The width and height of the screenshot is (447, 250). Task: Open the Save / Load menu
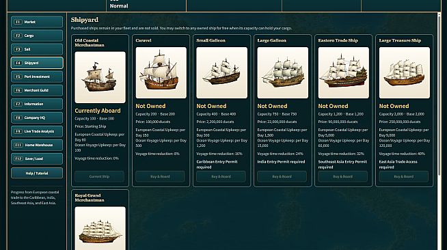[x=37, y=158]
